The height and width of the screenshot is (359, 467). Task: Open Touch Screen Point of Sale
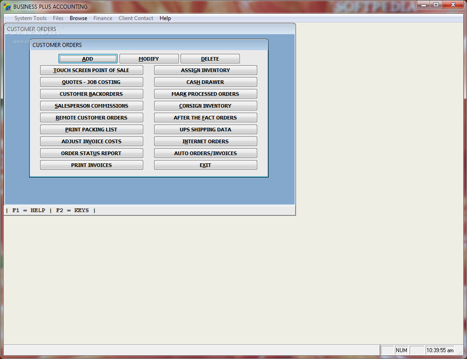coord(91,70)
